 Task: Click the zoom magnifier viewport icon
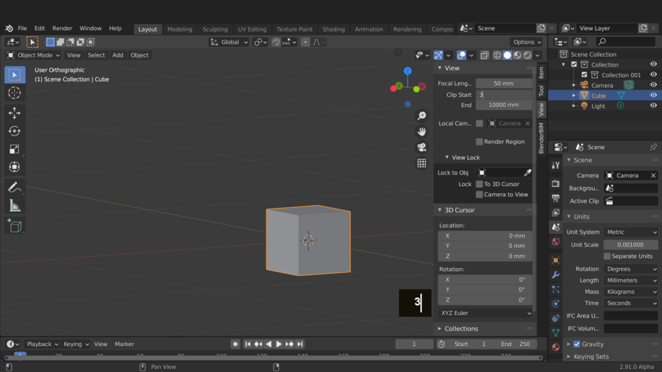[x=422, y=116]
